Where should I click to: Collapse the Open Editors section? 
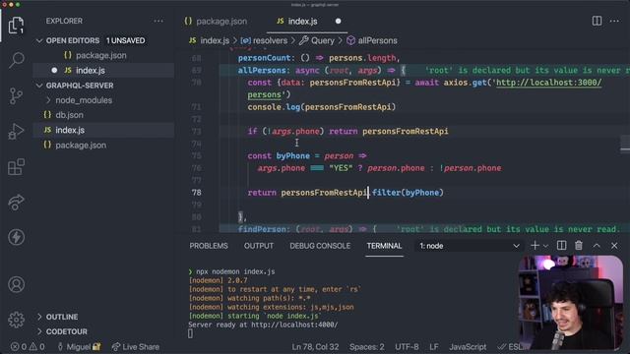(39, 40)
